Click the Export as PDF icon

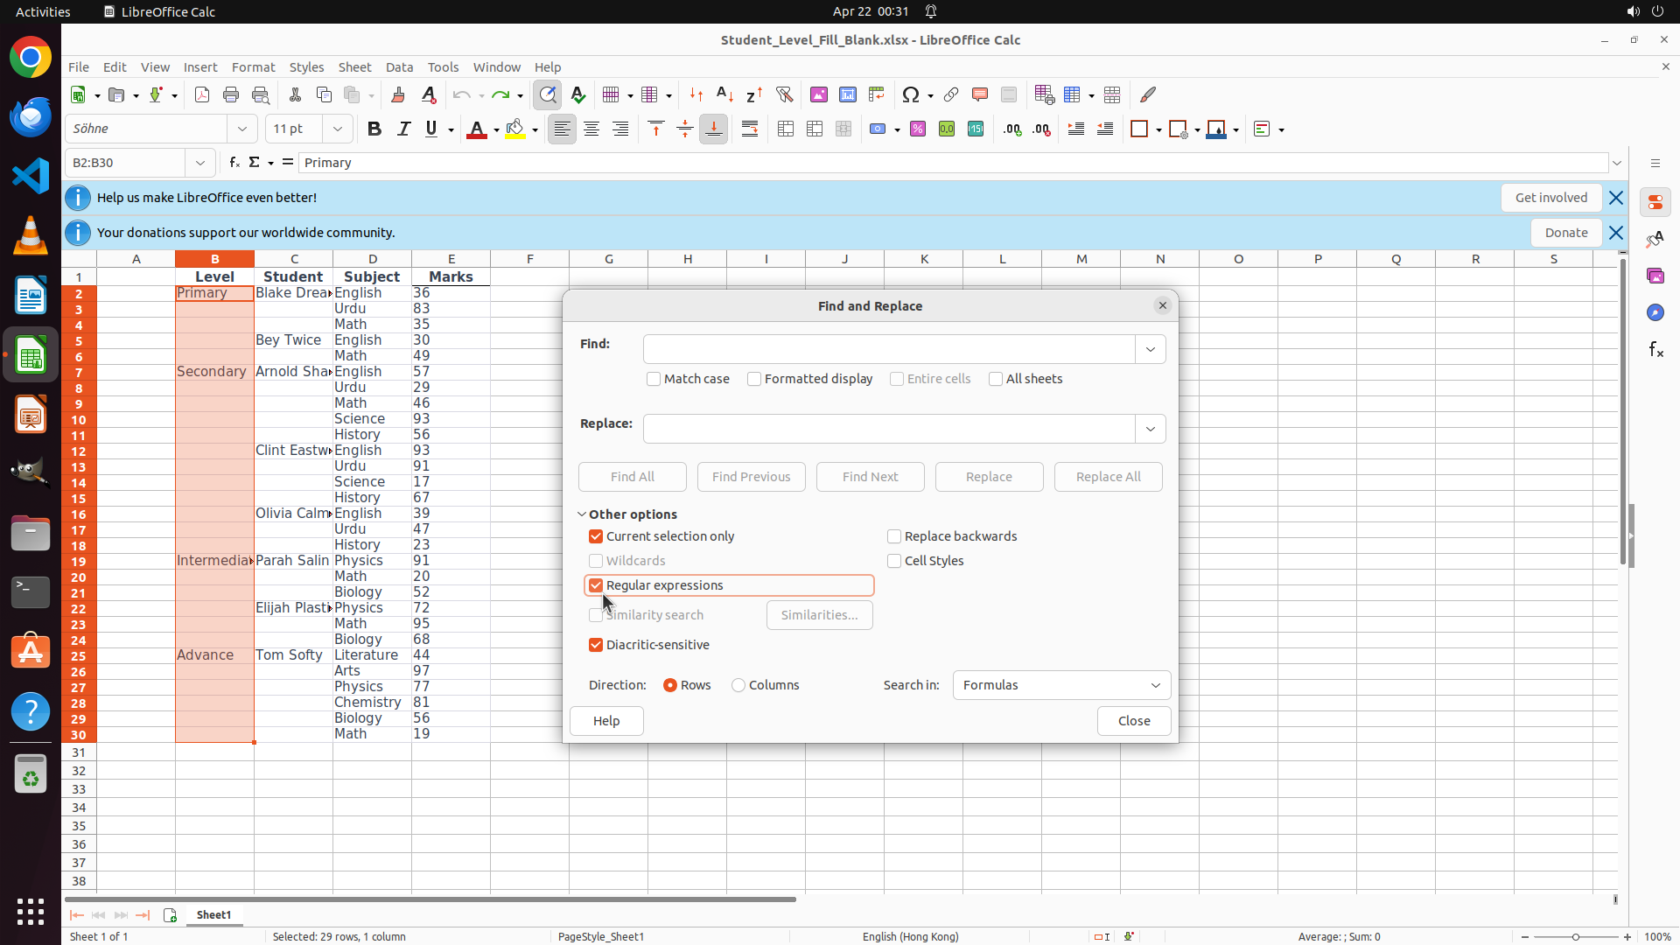202,94
